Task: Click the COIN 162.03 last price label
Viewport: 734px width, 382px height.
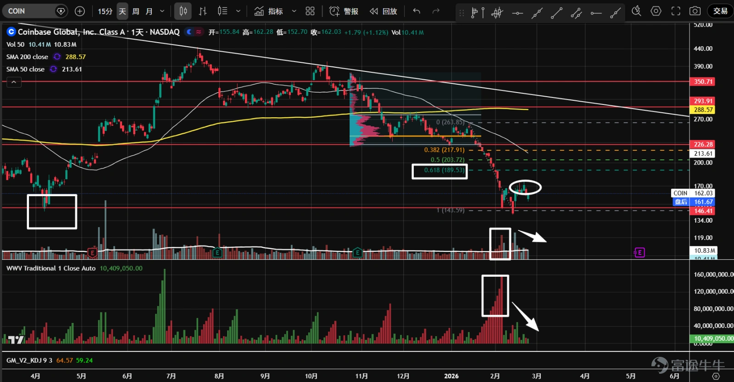Action: (693, 193)
